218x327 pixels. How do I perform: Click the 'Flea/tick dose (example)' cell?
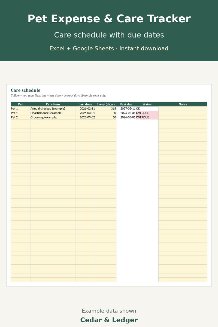(x=53, y=113)
